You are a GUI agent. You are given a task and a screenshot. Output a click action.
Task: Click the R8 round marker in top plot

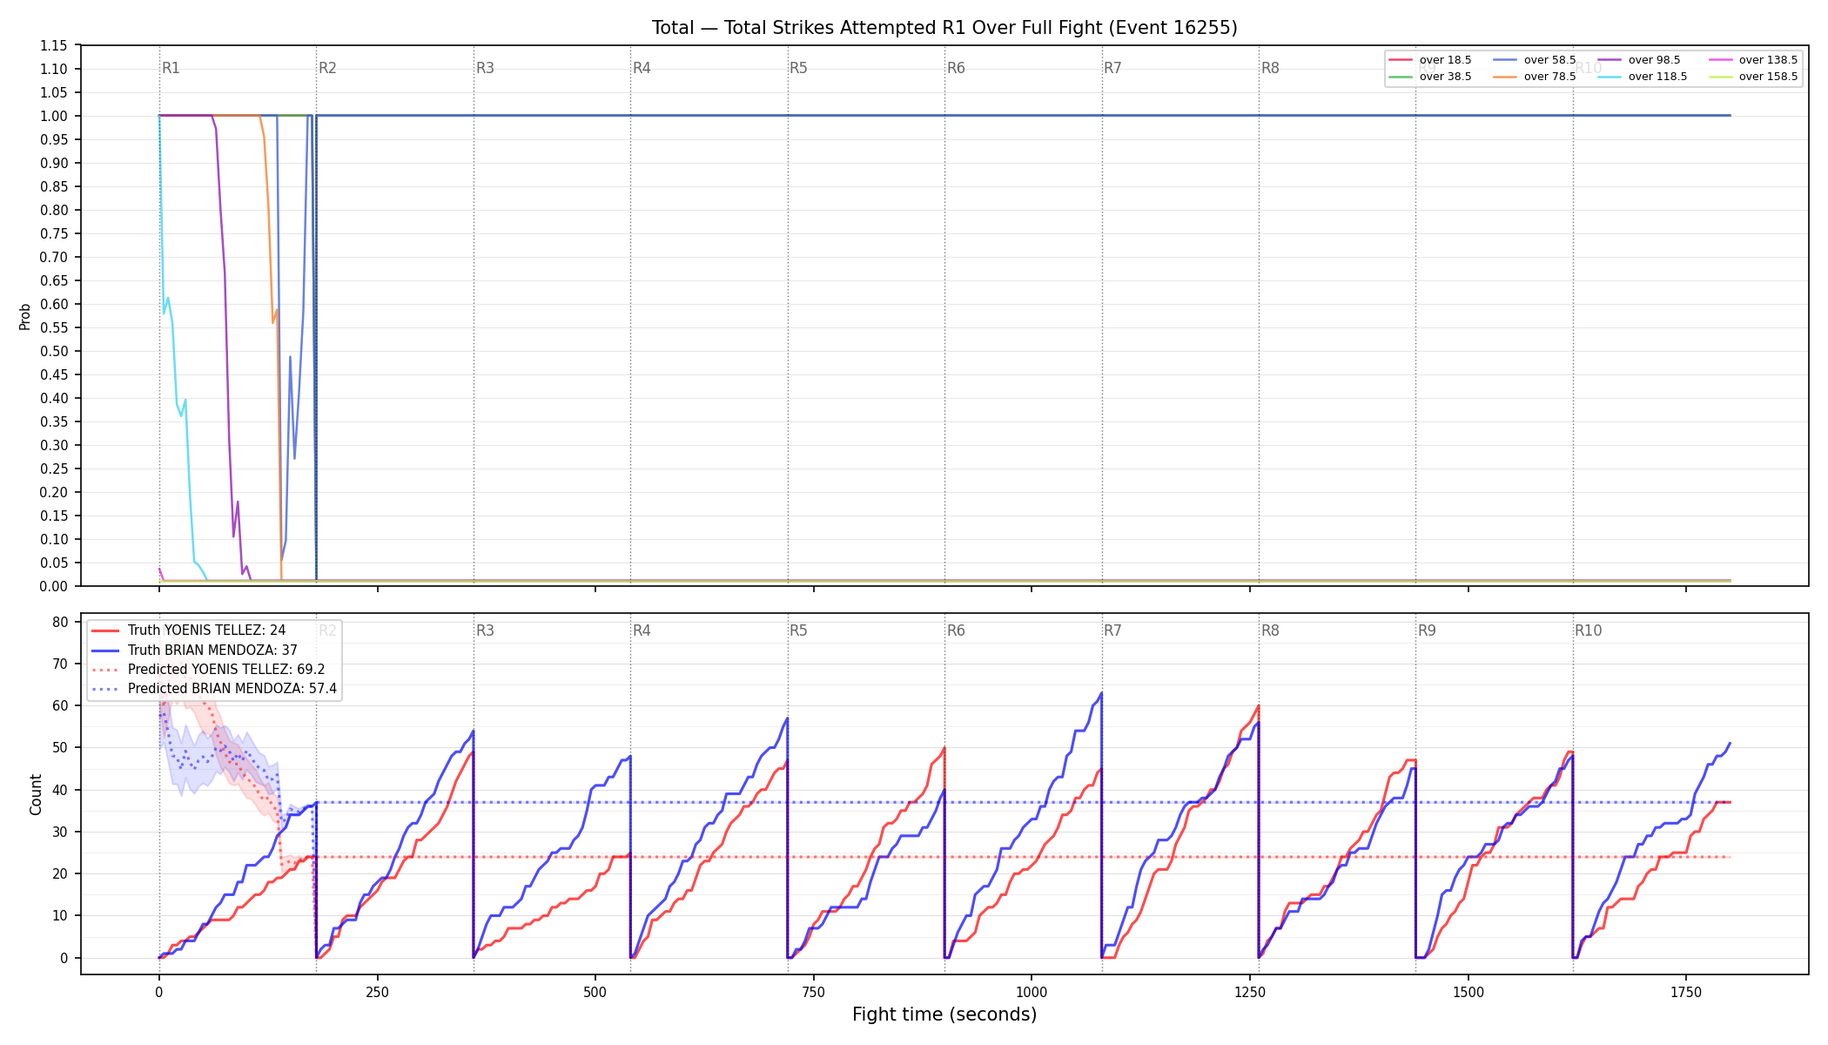(1270, 68)
